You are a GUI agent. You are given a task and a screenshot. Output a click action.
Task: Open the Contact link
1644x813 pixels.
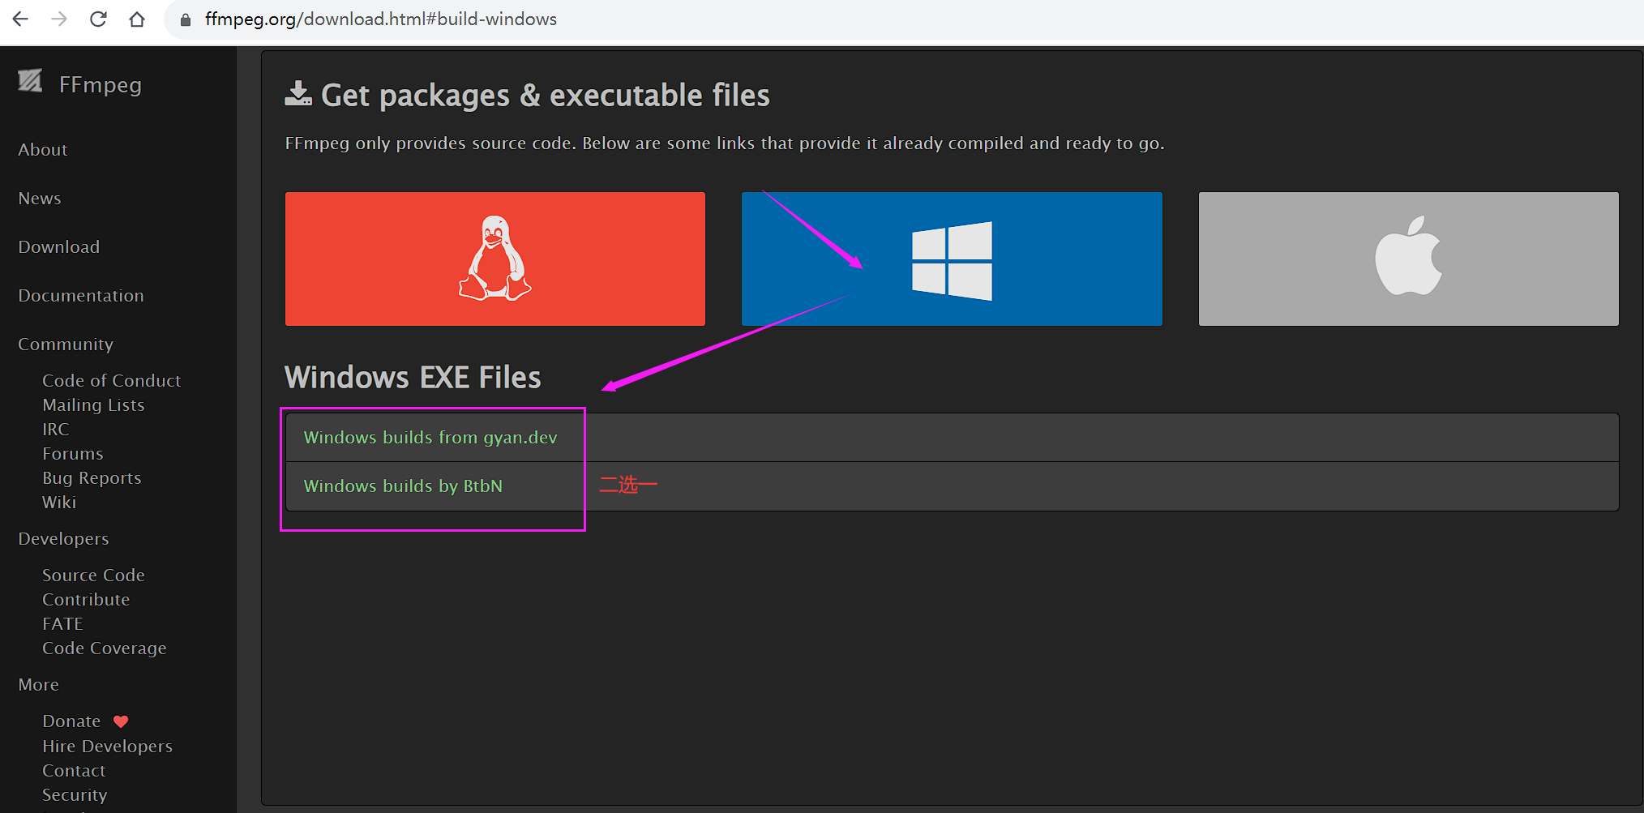(x=74, y=771)
